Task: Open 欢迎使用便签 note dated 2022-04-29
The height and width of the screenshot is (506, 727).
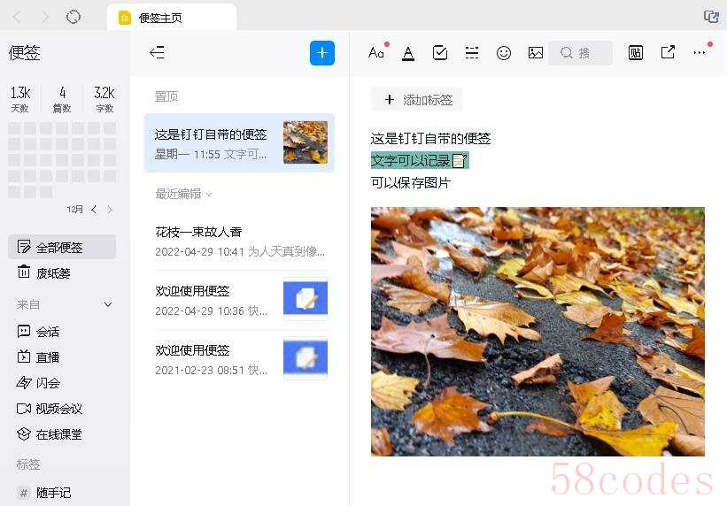Action: [241, 301]
